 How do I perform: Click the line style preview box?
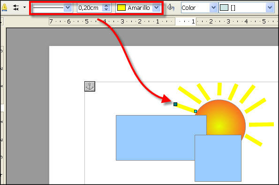tap(48, 8)
